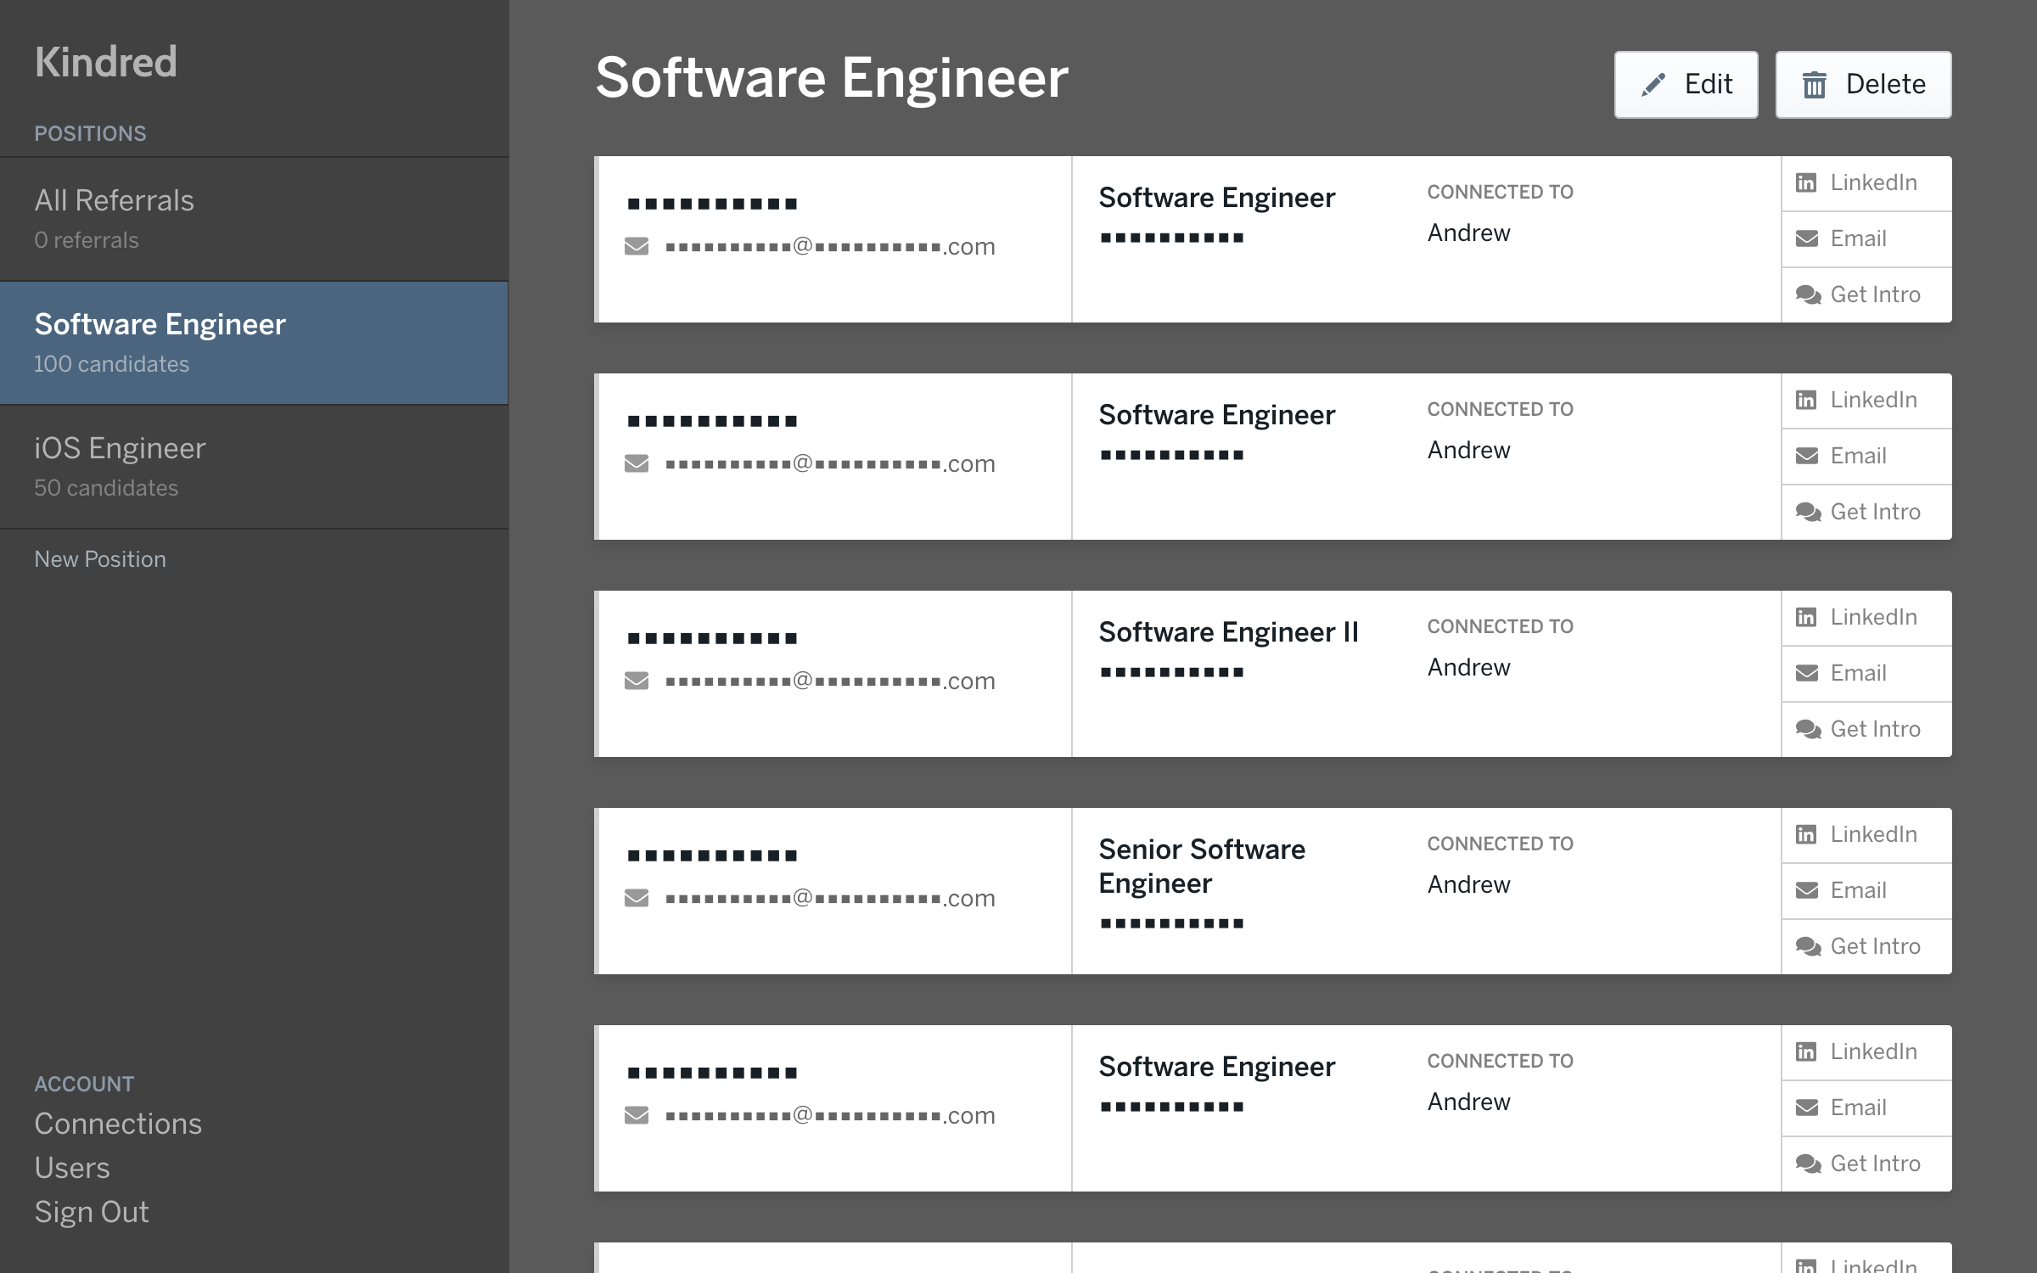Screen dimensions: 2037x1273
Task: Click the LinkedIn icon in the Senior Software Engineer card
Action: 1806,834
